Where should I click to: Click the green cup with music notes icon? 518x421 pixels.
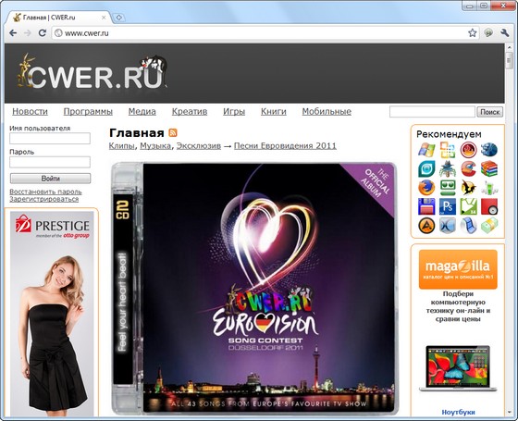pyautogui.click(x=489, y=188)
